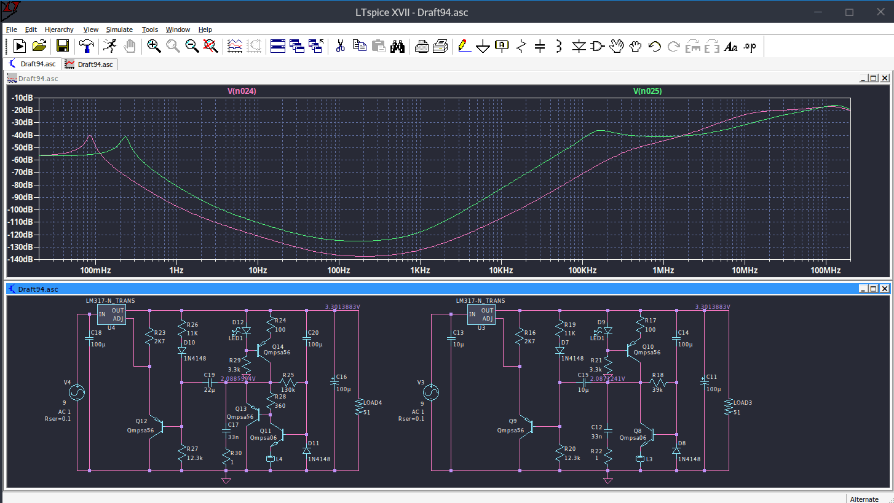Screen dimensions: 894x503
Task: Click the Zoom In magnifier icon
Action: [154, 46]
